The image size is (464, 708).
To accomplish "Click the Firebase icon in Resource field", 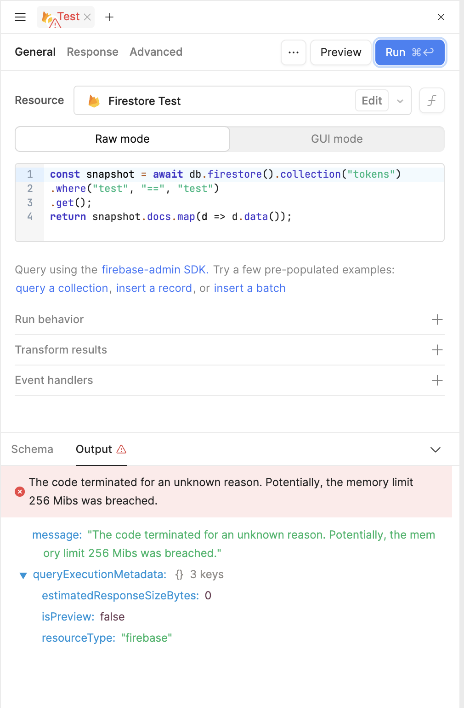I will coord(94,101).
